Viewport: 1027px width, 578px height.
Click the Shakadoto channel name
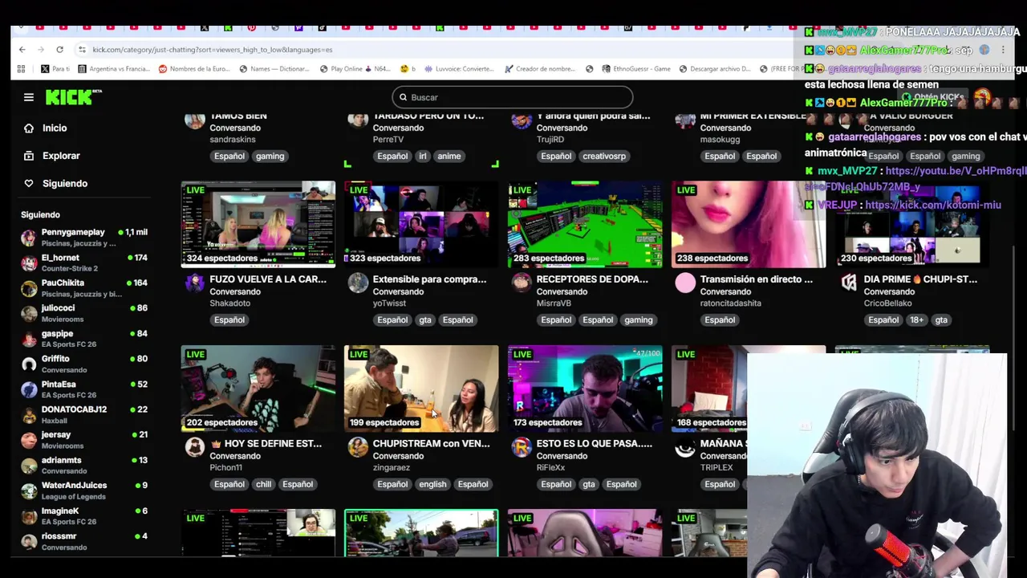click(229, 303)
